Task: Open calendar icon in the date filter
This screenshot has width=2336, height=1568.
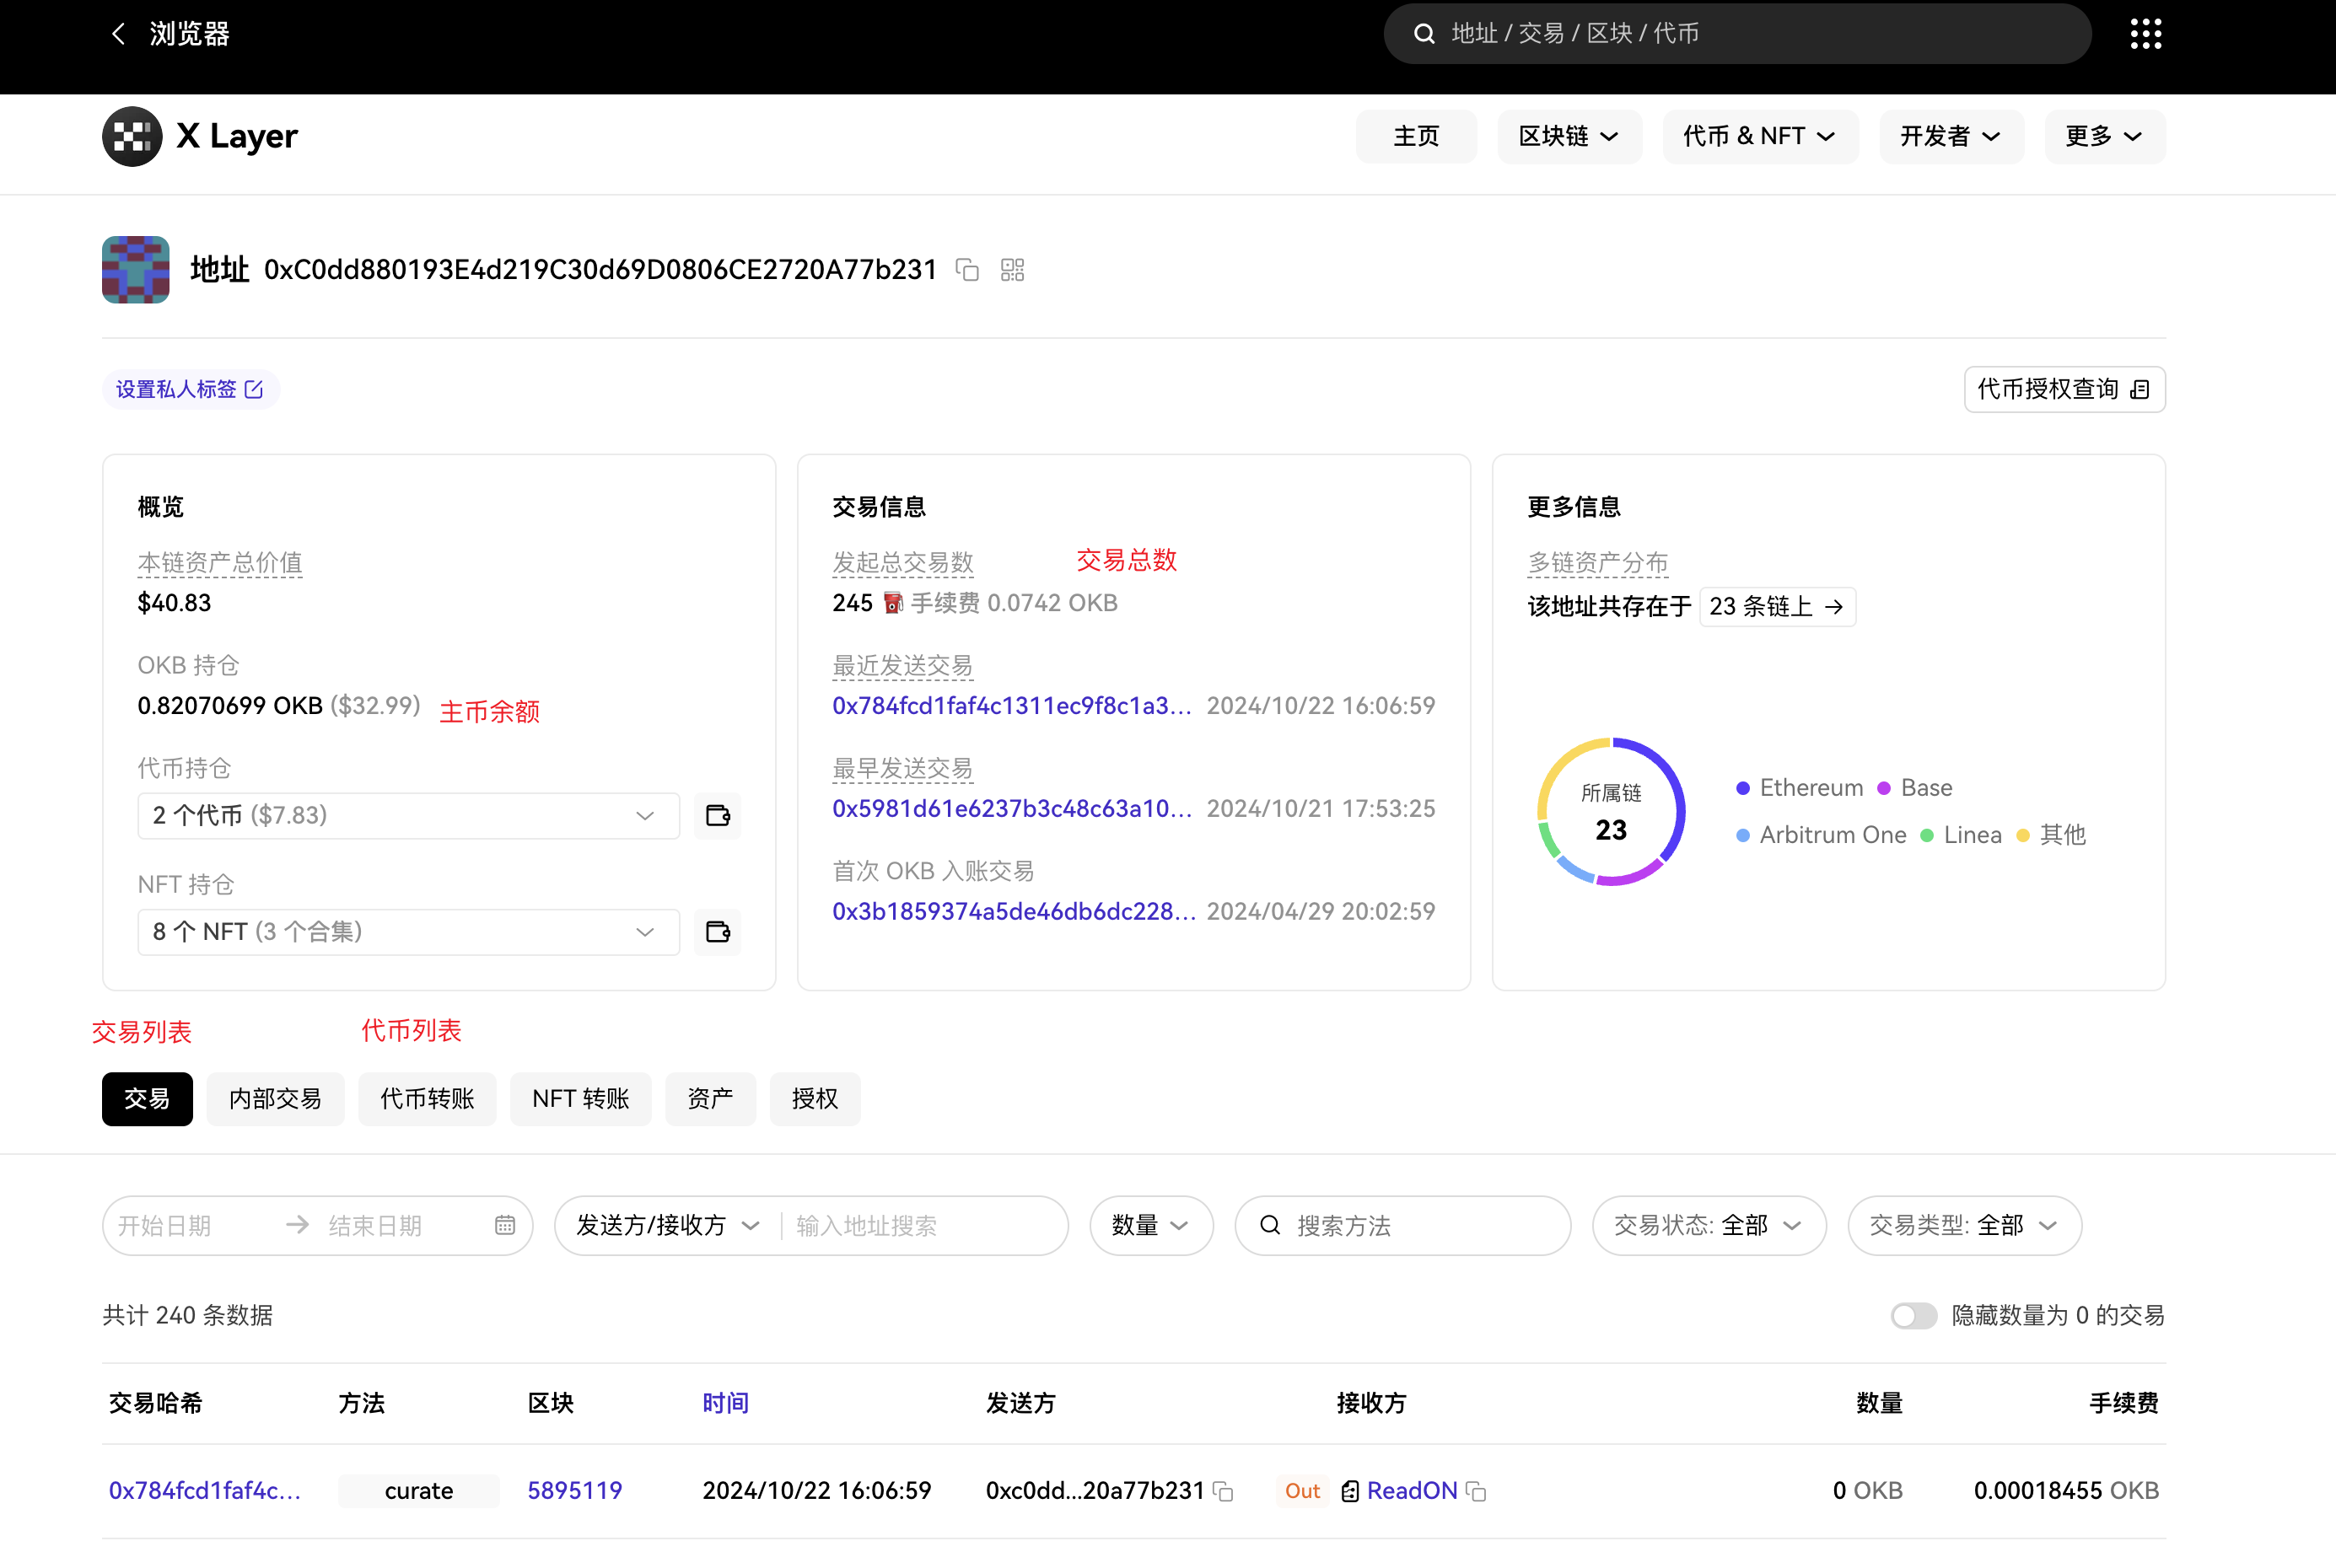Action: click(504, 1225)
